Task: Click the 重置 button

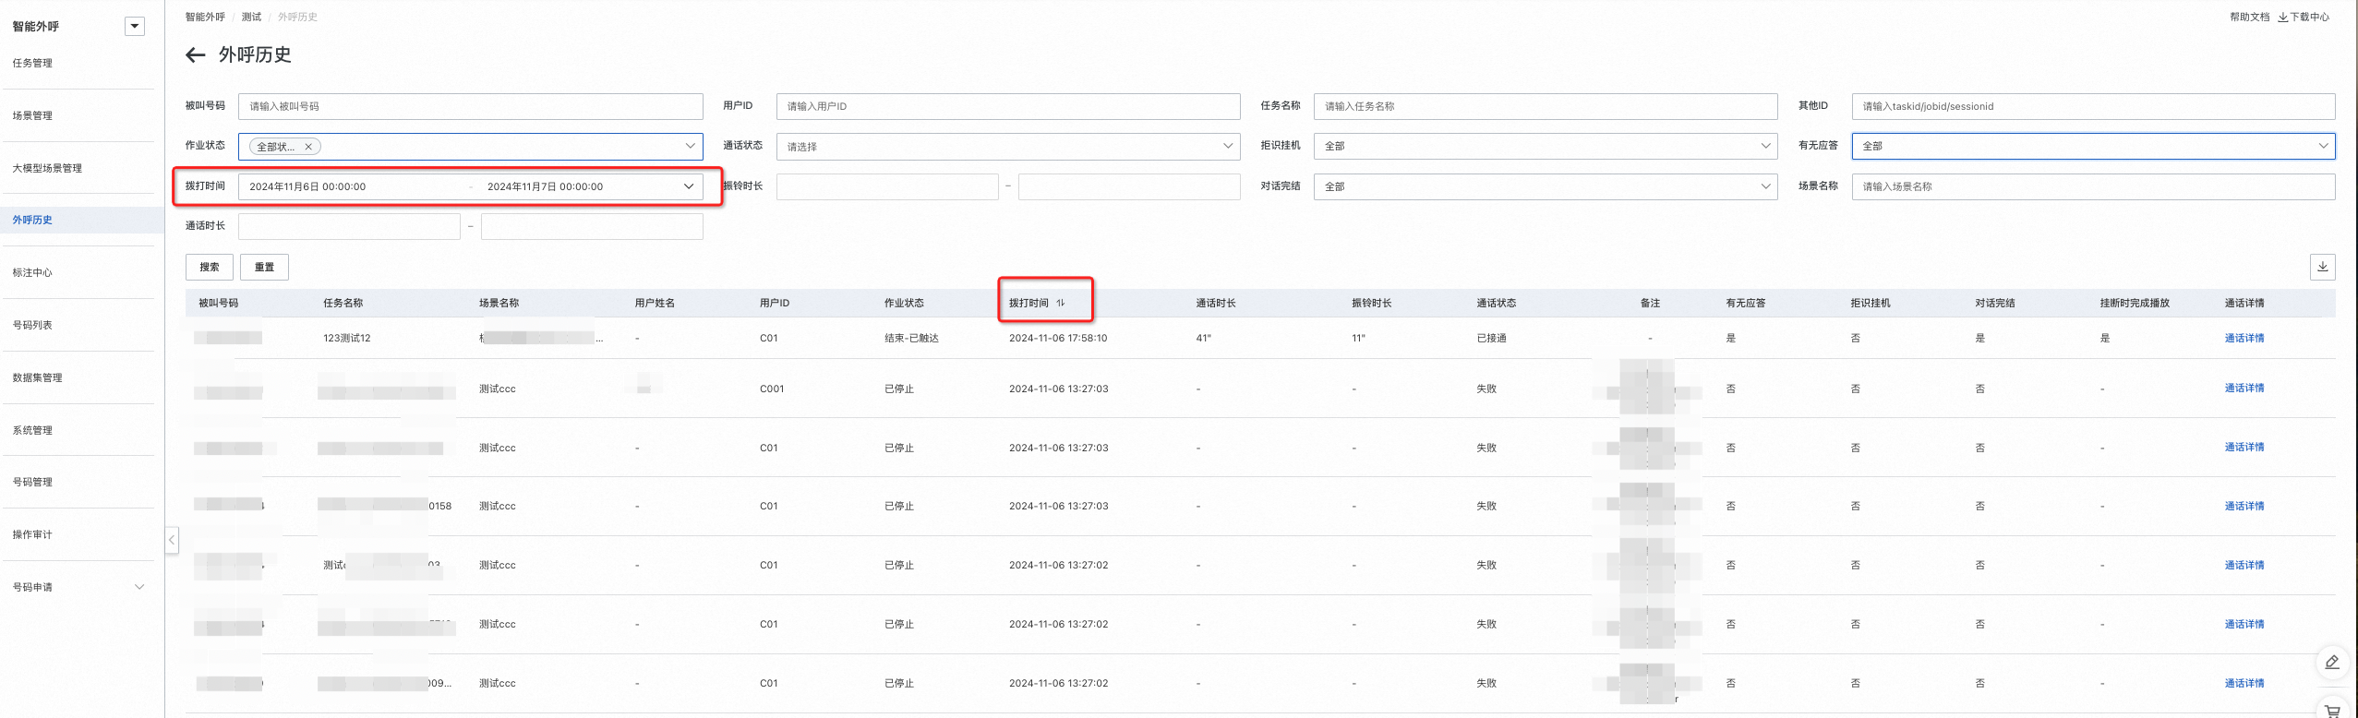Action: click(x=264, y=267)
